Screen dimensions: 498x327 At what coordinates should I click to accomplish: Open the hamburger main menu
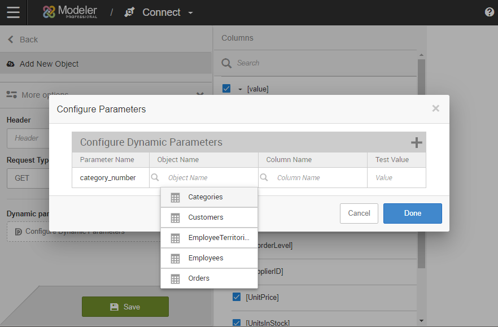pos(13,12)
